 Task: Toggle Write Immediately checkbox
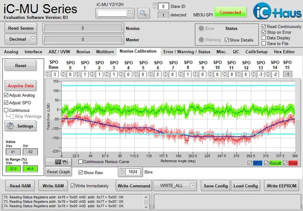73,185
